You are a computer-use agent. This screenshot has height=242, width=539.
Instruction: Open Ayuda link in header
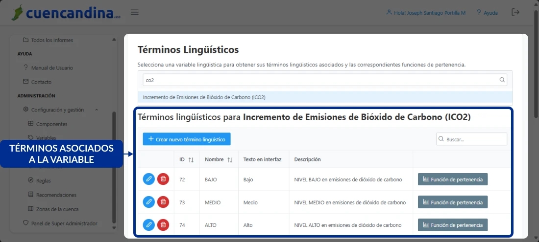(487, 13)
